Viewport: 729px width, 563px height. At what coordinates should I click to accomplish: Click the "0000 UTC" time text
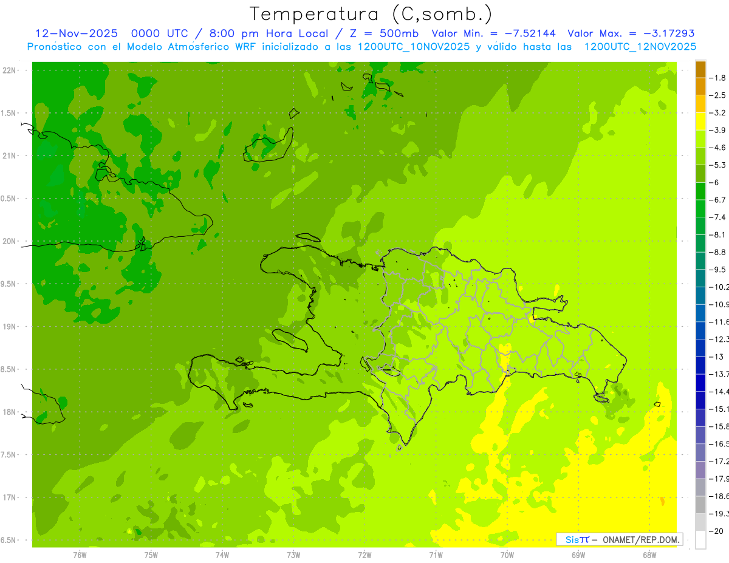(160, 33)
